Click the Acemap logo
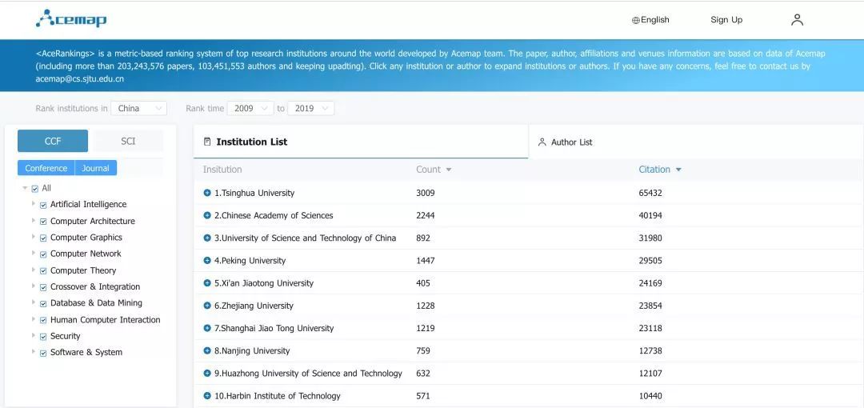 (x=71, y=19)
